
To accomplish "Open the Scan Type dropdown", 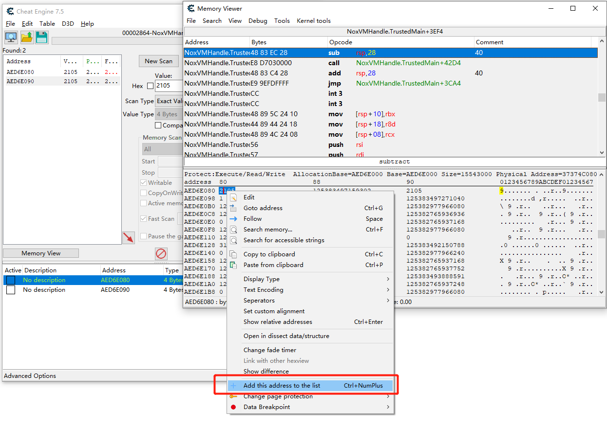I will [168, 101].
